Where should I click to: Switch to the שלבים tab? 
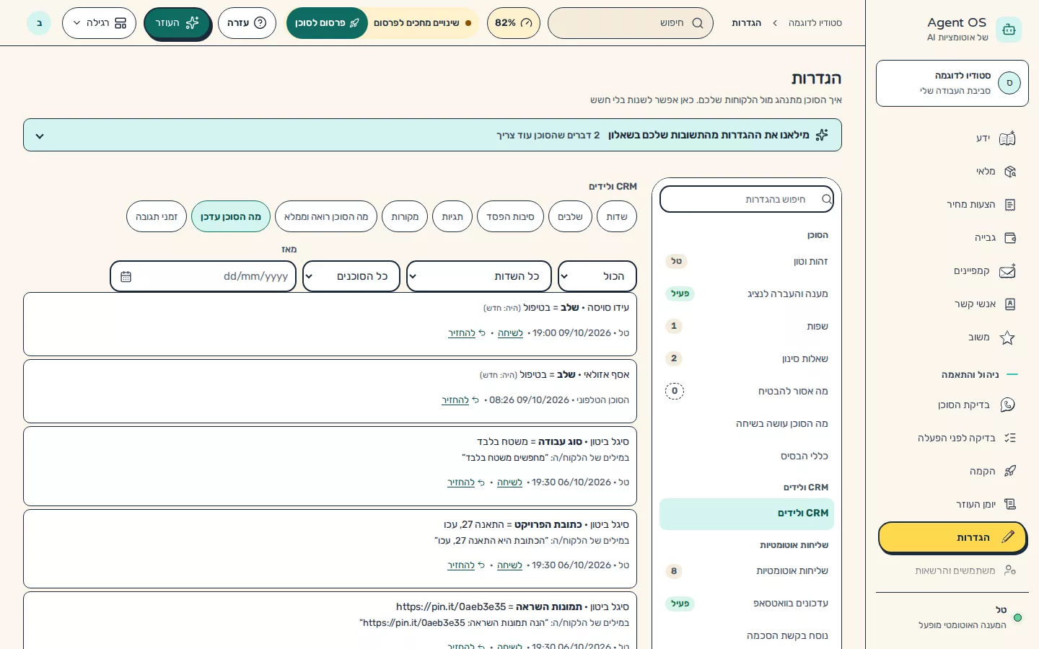[570, 216]
